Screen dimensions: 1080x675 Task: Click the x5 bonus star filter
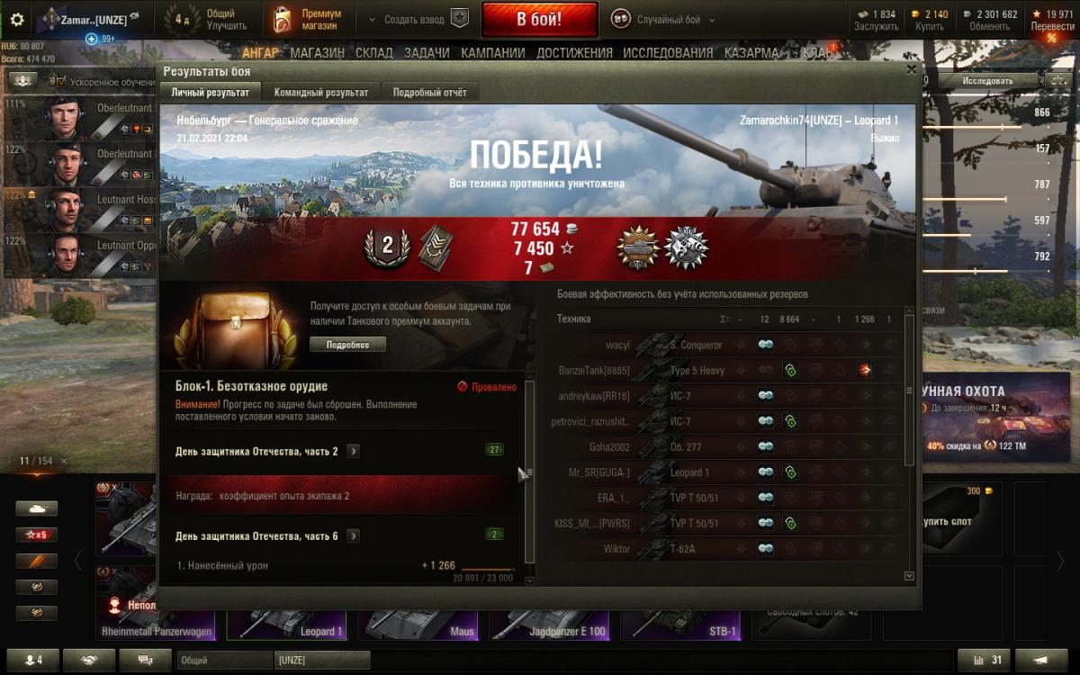click(x=36, y=535)
